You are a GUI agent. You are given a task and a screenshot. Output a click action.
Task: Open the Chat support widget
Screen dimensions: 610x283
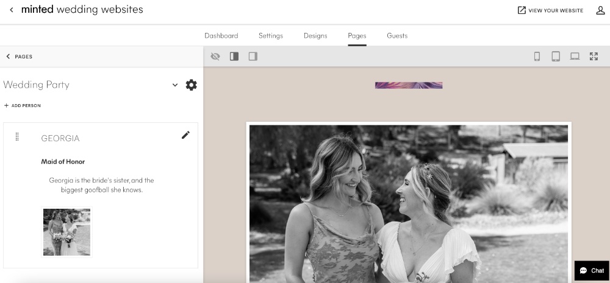(x=592, y=270)
